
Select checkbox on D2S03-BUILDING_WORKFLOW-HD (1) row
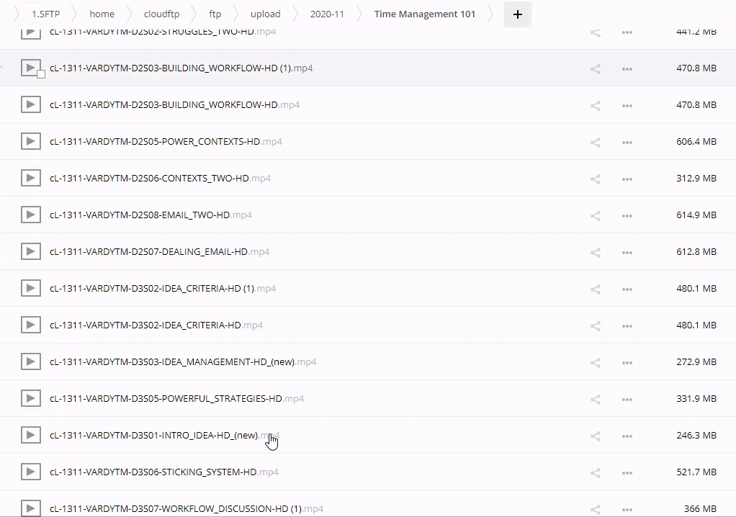pyautogui.click(x=41, y=74)
